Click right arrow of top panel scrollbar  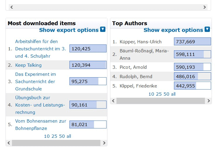click(x=205, y=7)
